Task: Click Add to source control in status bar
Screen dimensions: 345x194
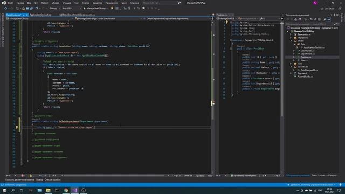Action: coord(312,185)
